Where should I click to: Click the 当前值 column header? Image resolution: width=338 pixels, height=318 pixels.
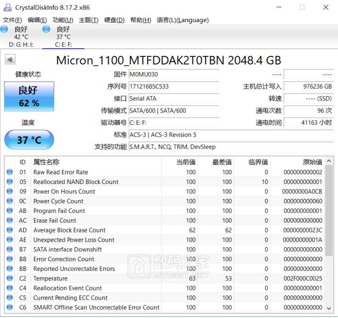(179, 162)
